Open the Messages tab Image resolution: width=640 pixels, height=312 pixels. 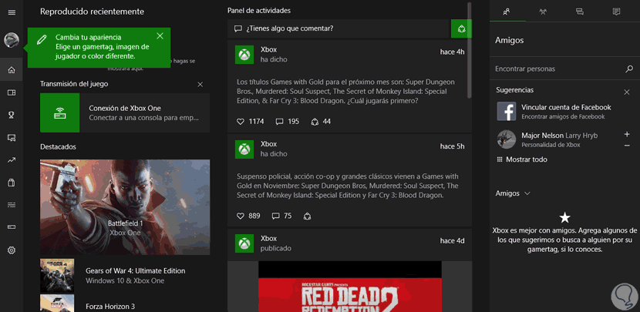pyautogui.click(x=580, y=12)
